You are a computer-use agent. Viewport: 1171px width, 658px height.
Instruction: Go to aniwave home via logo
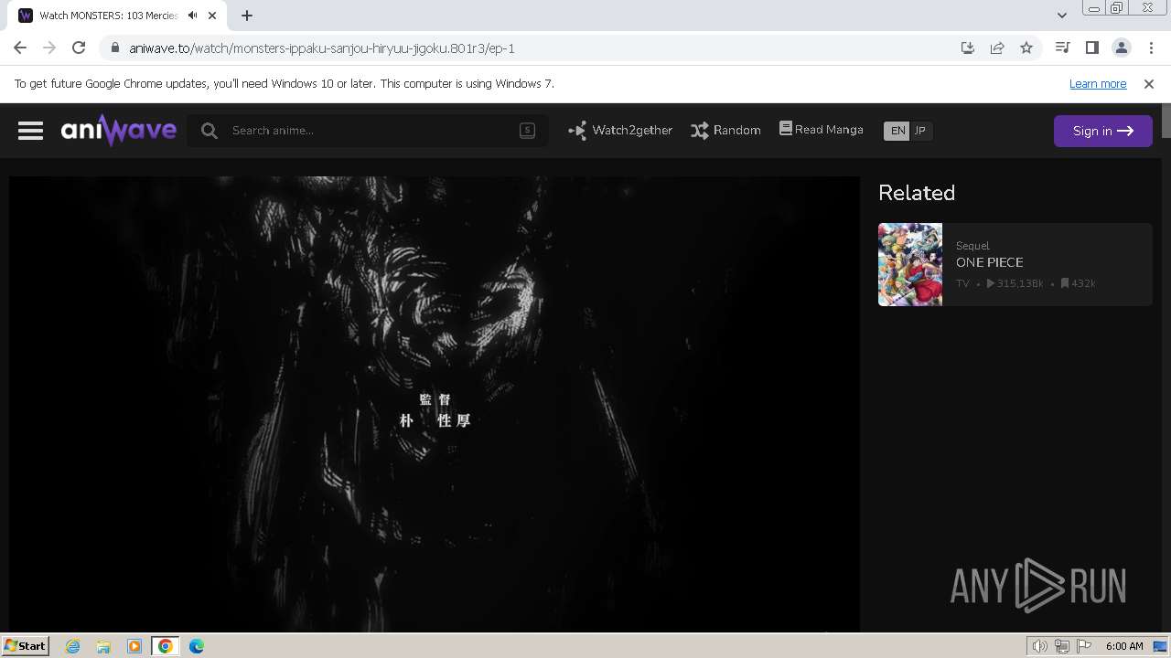click(x=118, y=131)
